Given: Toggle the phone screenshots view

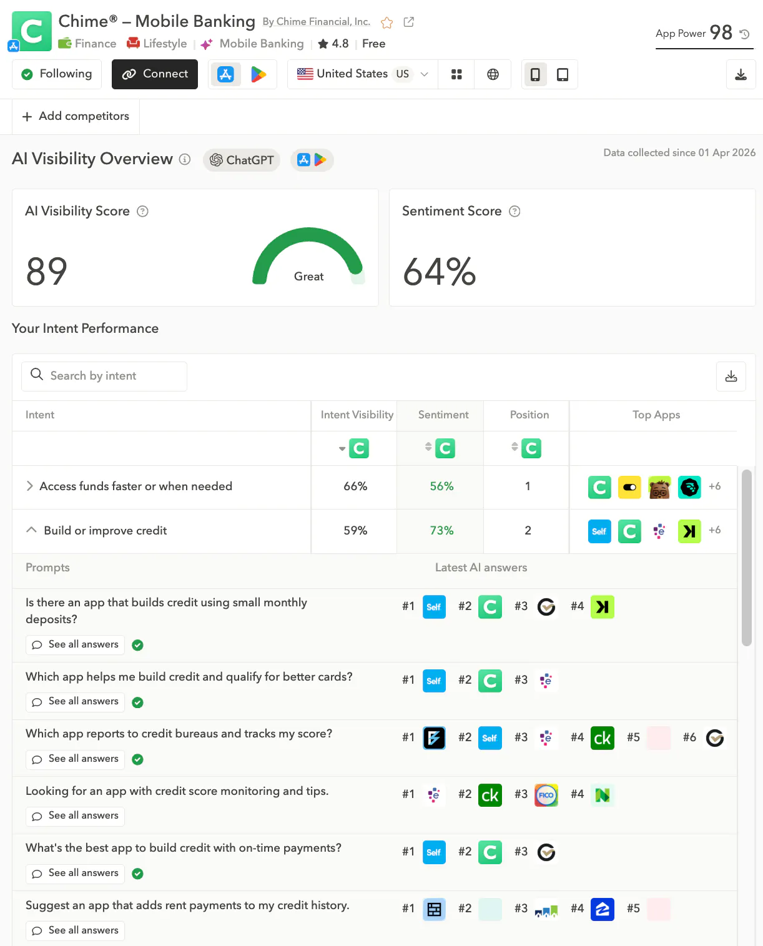Looking at the screenshot, I should [x=535, y=74].
